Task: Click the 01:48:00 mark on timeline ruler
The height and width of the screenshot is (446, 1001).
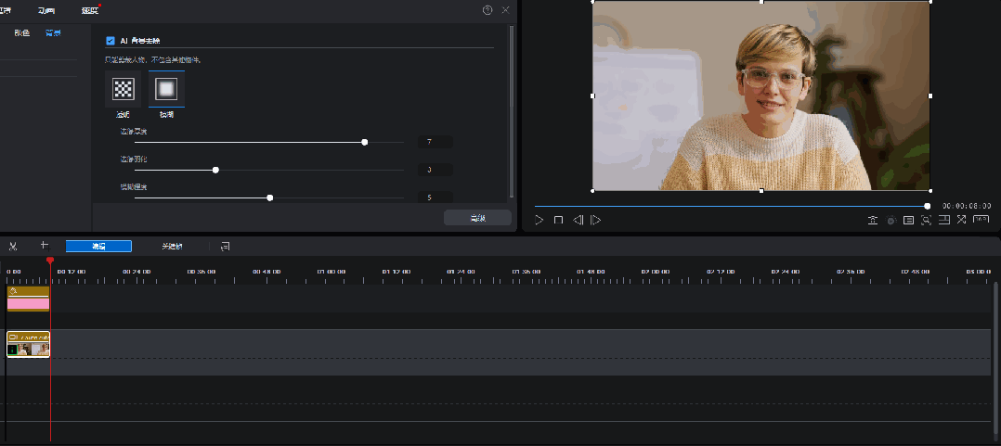Action: coord(591,272)
